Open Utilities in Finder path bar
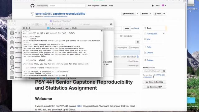The height and width of the screenshot is (112, 199). (61, 78)
